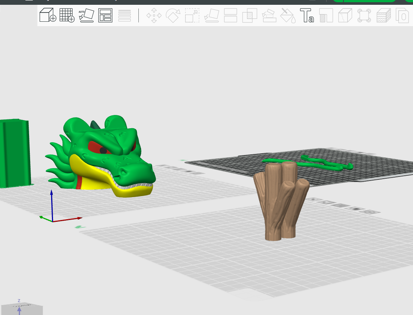Click the Add object cube icon
The width and height of the screenshot is (413, 315).
click(x=48, y=15)
